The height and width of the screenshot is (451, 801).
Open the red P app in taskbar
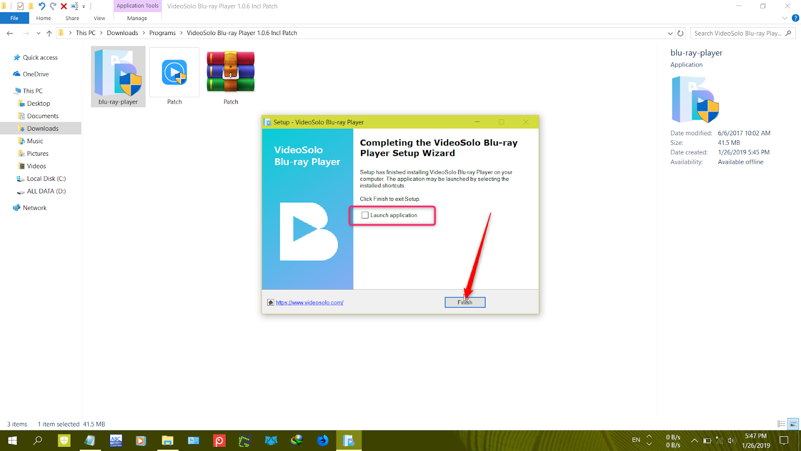tap(219, 440)
